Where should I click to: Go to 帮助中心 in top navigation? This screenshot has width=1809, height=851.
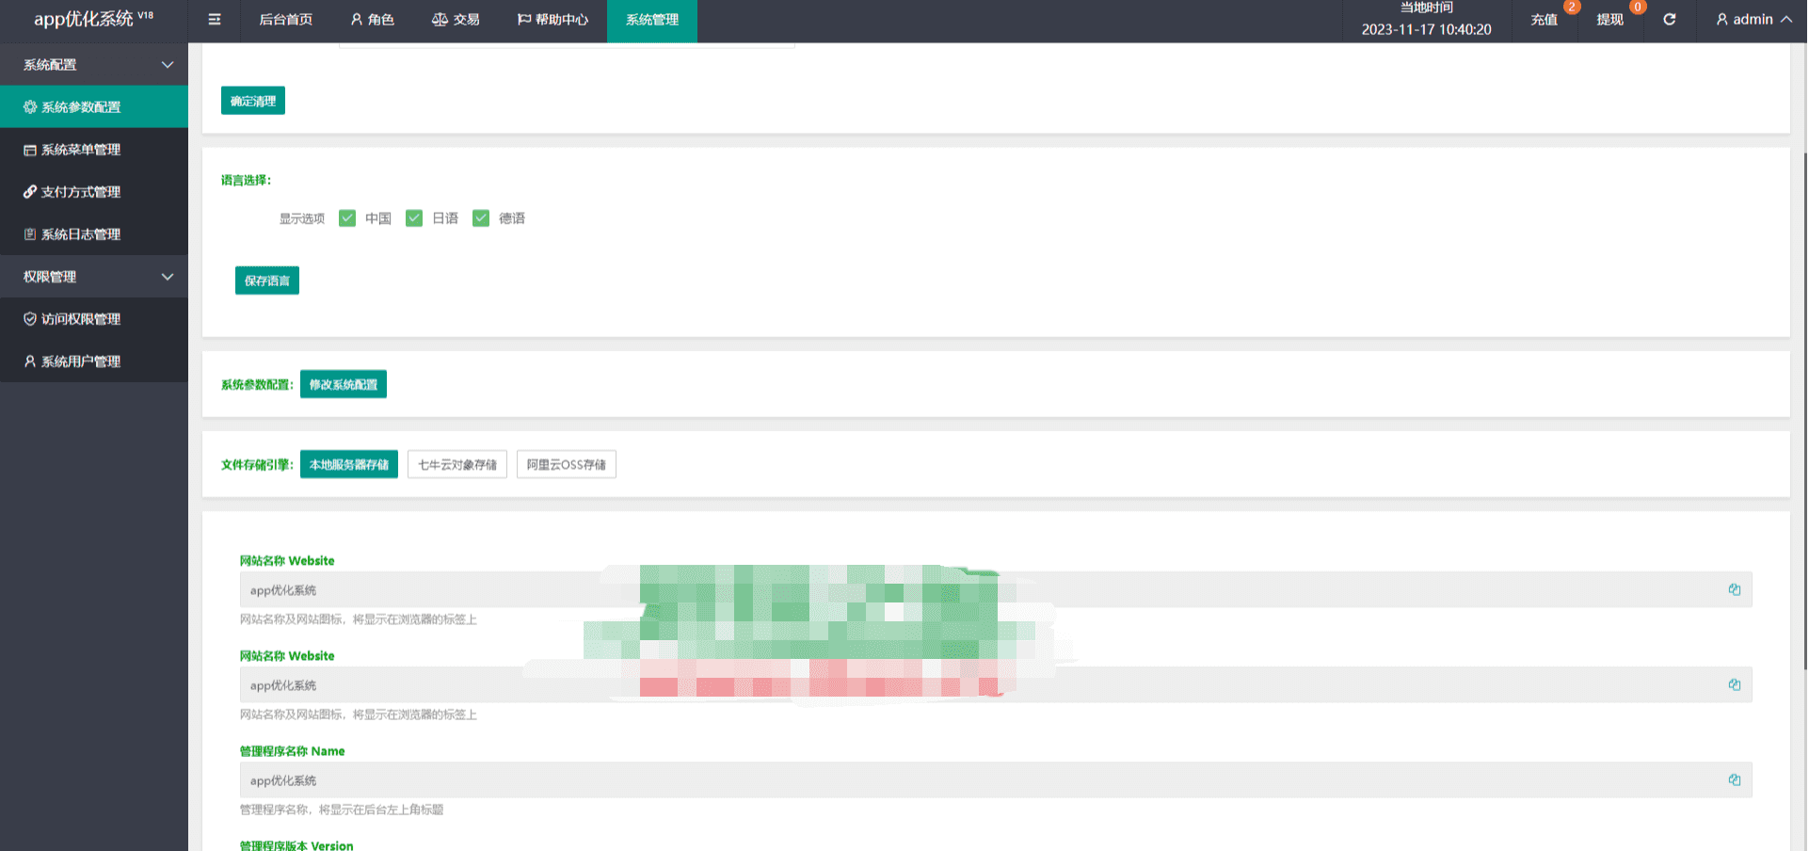[552, 20]
